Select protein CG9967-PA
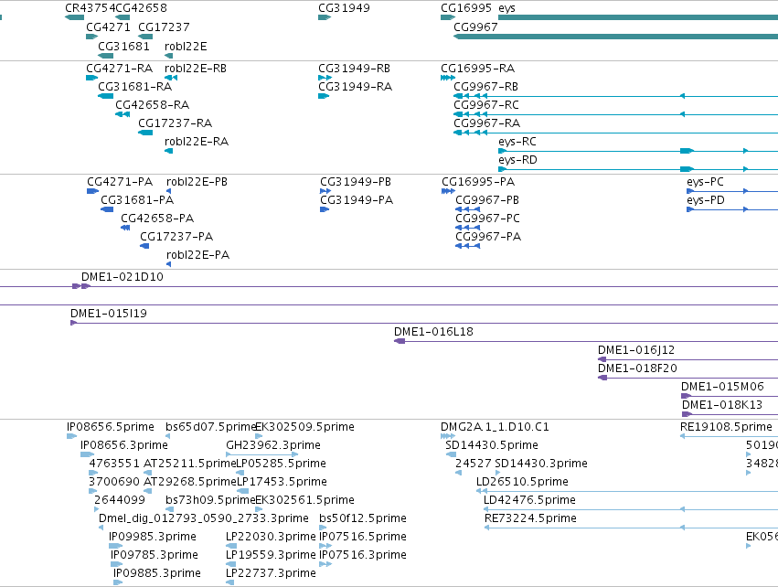This screenshot has height=587, width=778. point(488,237)
